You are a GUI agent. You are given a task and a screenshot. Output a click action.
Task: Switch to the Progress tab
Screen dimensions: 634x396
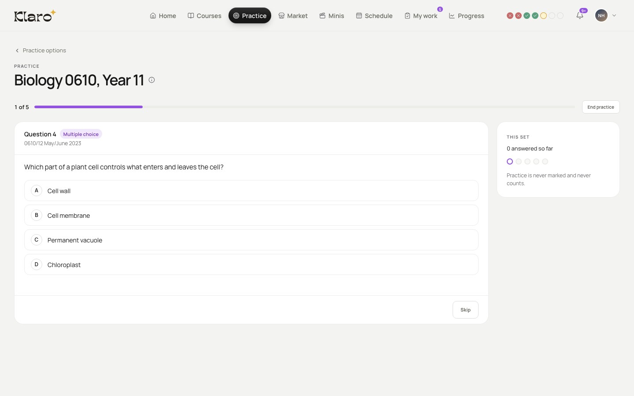466,16
